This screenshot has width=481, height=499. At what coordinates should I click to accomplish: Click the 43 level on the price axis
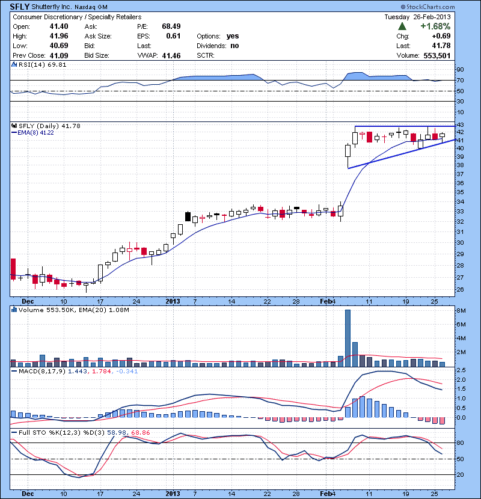tap(461, 125)
